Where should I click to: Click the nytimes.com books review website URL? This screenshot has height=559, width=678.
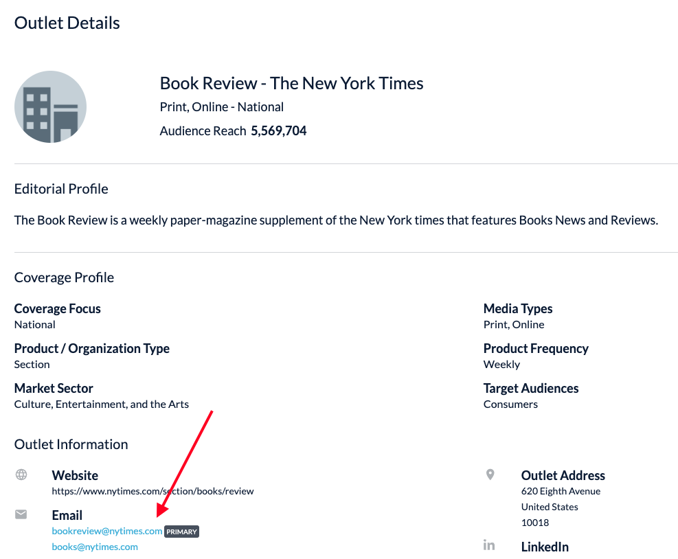[x=152, y=491]
